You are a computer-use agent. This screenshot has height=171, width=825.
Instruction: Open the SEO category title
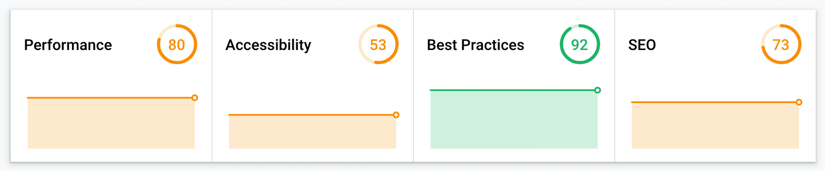click(642, 45)
